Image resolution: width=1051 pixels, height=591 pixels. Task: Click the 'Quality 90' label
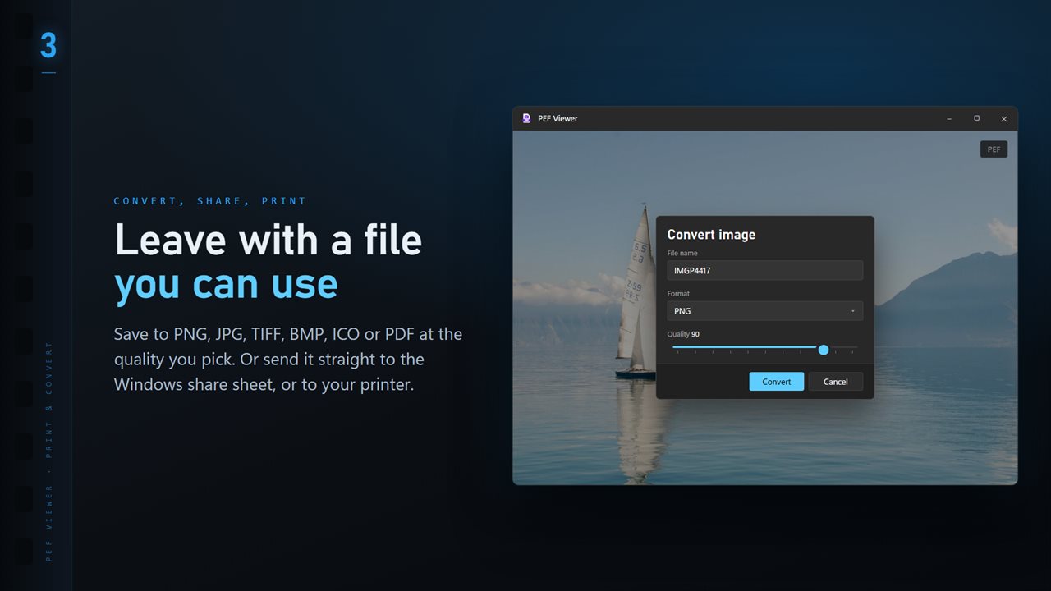pyautogui.click(x=683, y=334)
